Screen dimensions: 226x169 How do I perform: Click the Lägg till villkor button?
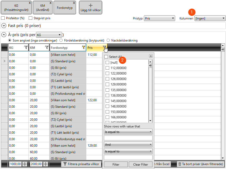pos(90,8)
